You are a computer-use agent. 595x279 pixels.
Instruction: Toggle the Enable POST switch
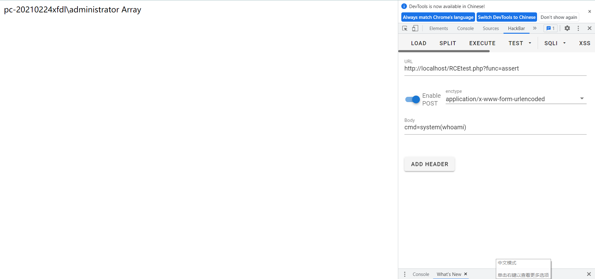click(x=412, y=100)
